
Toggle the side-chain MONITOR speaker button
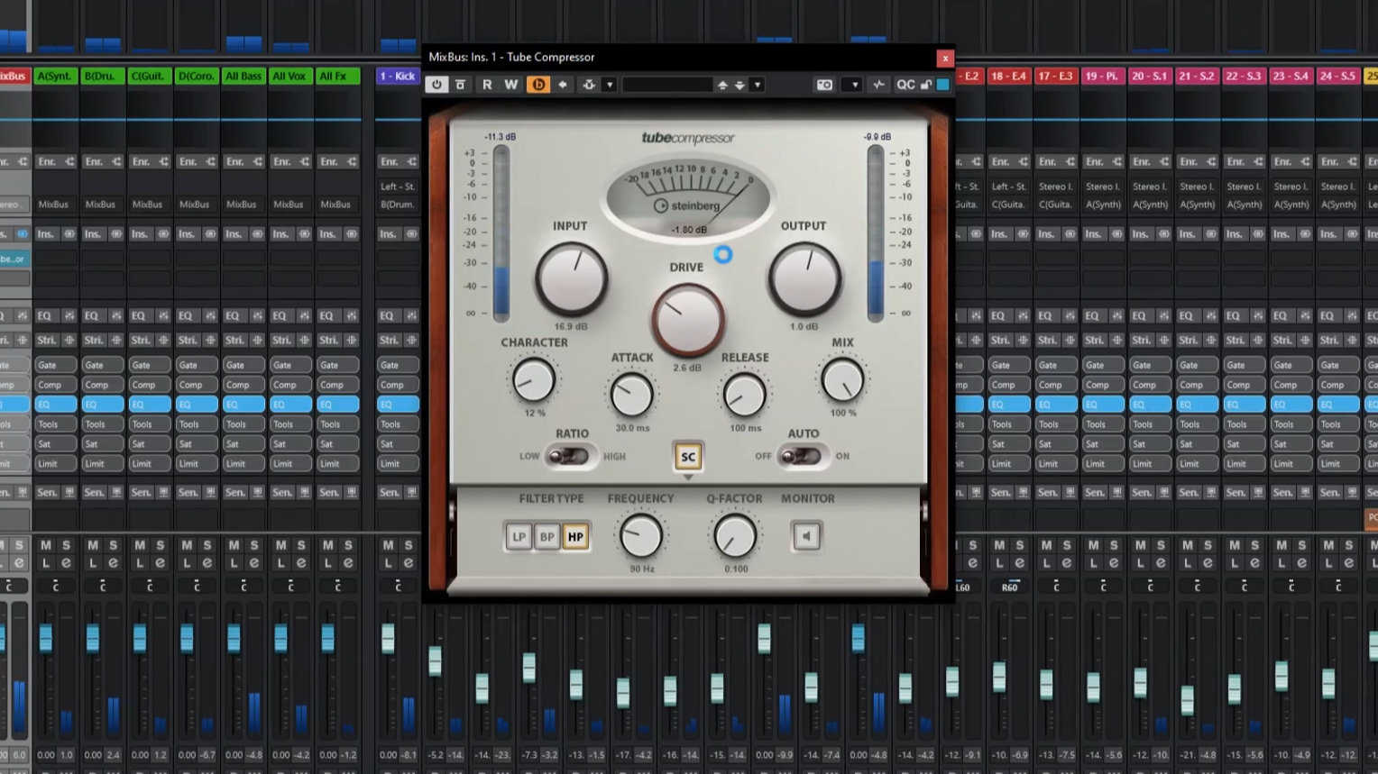pyautogui.click(x=806, y=537)
